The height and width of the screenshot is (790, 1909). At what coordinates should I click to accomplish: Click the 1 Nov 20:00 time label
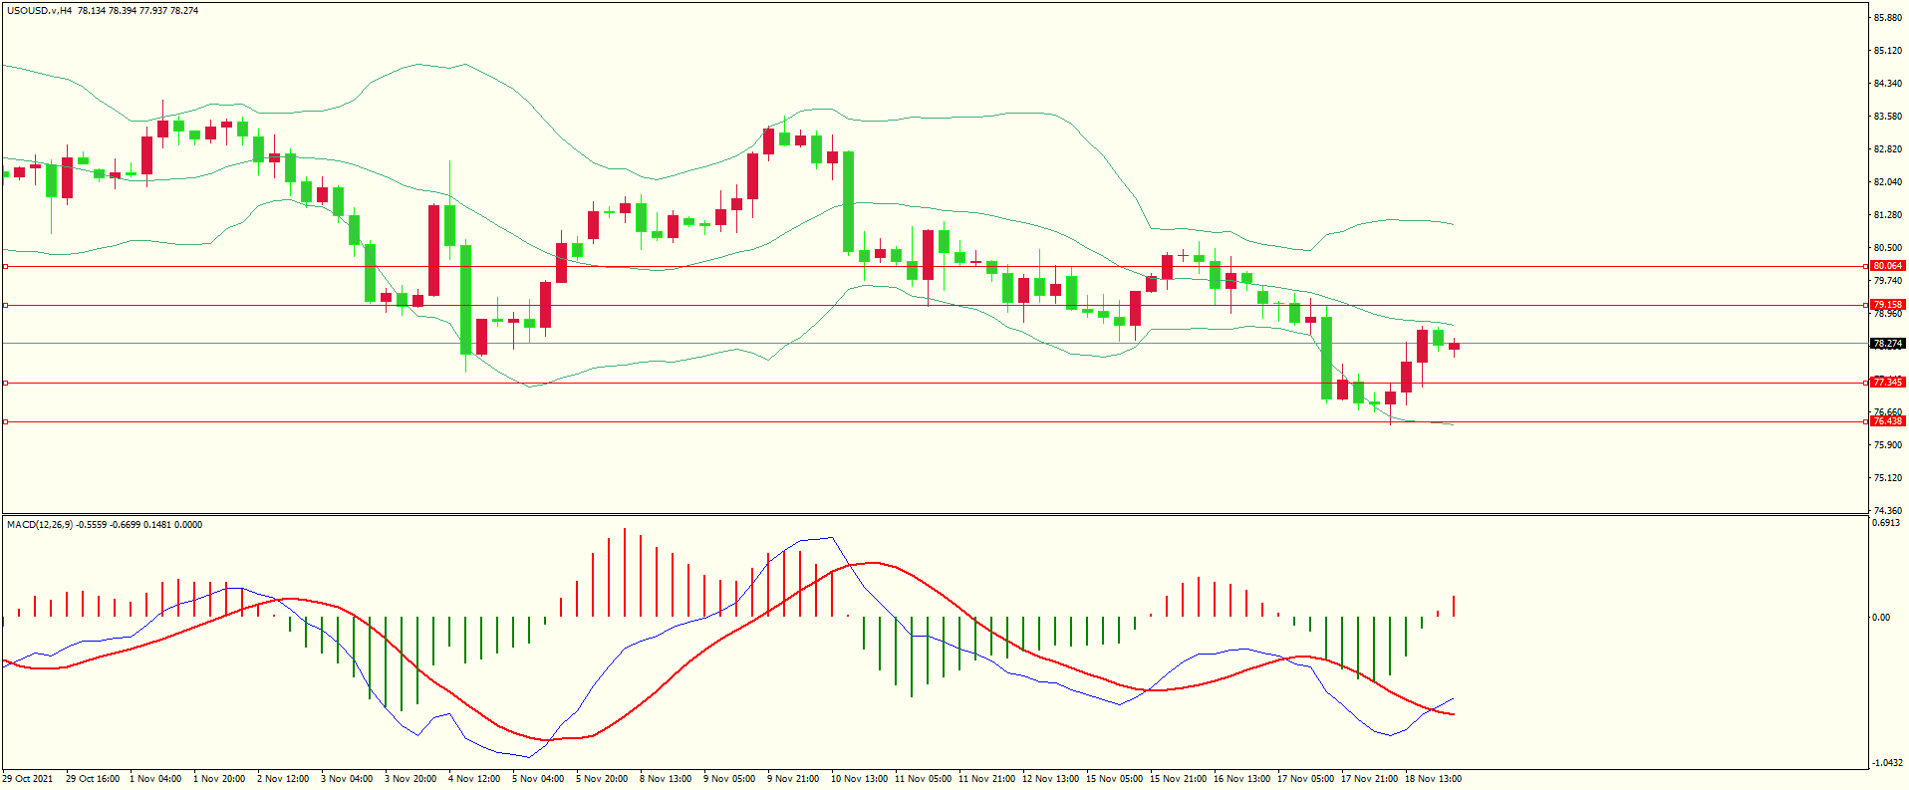pos(219,779)
